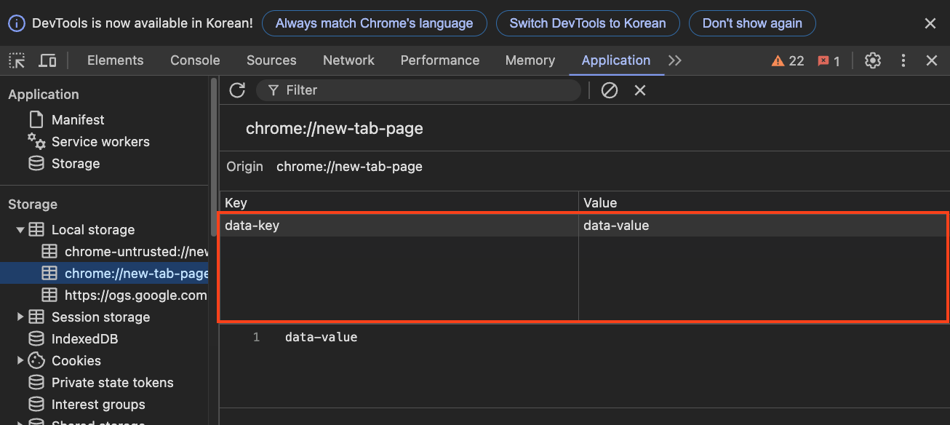Image resolution: width=950 pixels, height=425 pixels.
Task: Expand the Session storage tree
Action: (20, 317)
